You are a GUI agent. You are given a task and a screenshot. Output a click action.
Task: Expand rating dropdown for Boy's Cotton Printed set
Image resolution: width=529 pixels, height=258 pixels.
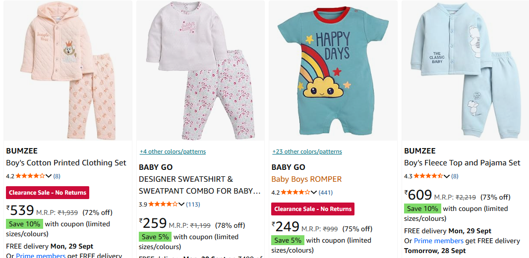(x=49, y=176)
